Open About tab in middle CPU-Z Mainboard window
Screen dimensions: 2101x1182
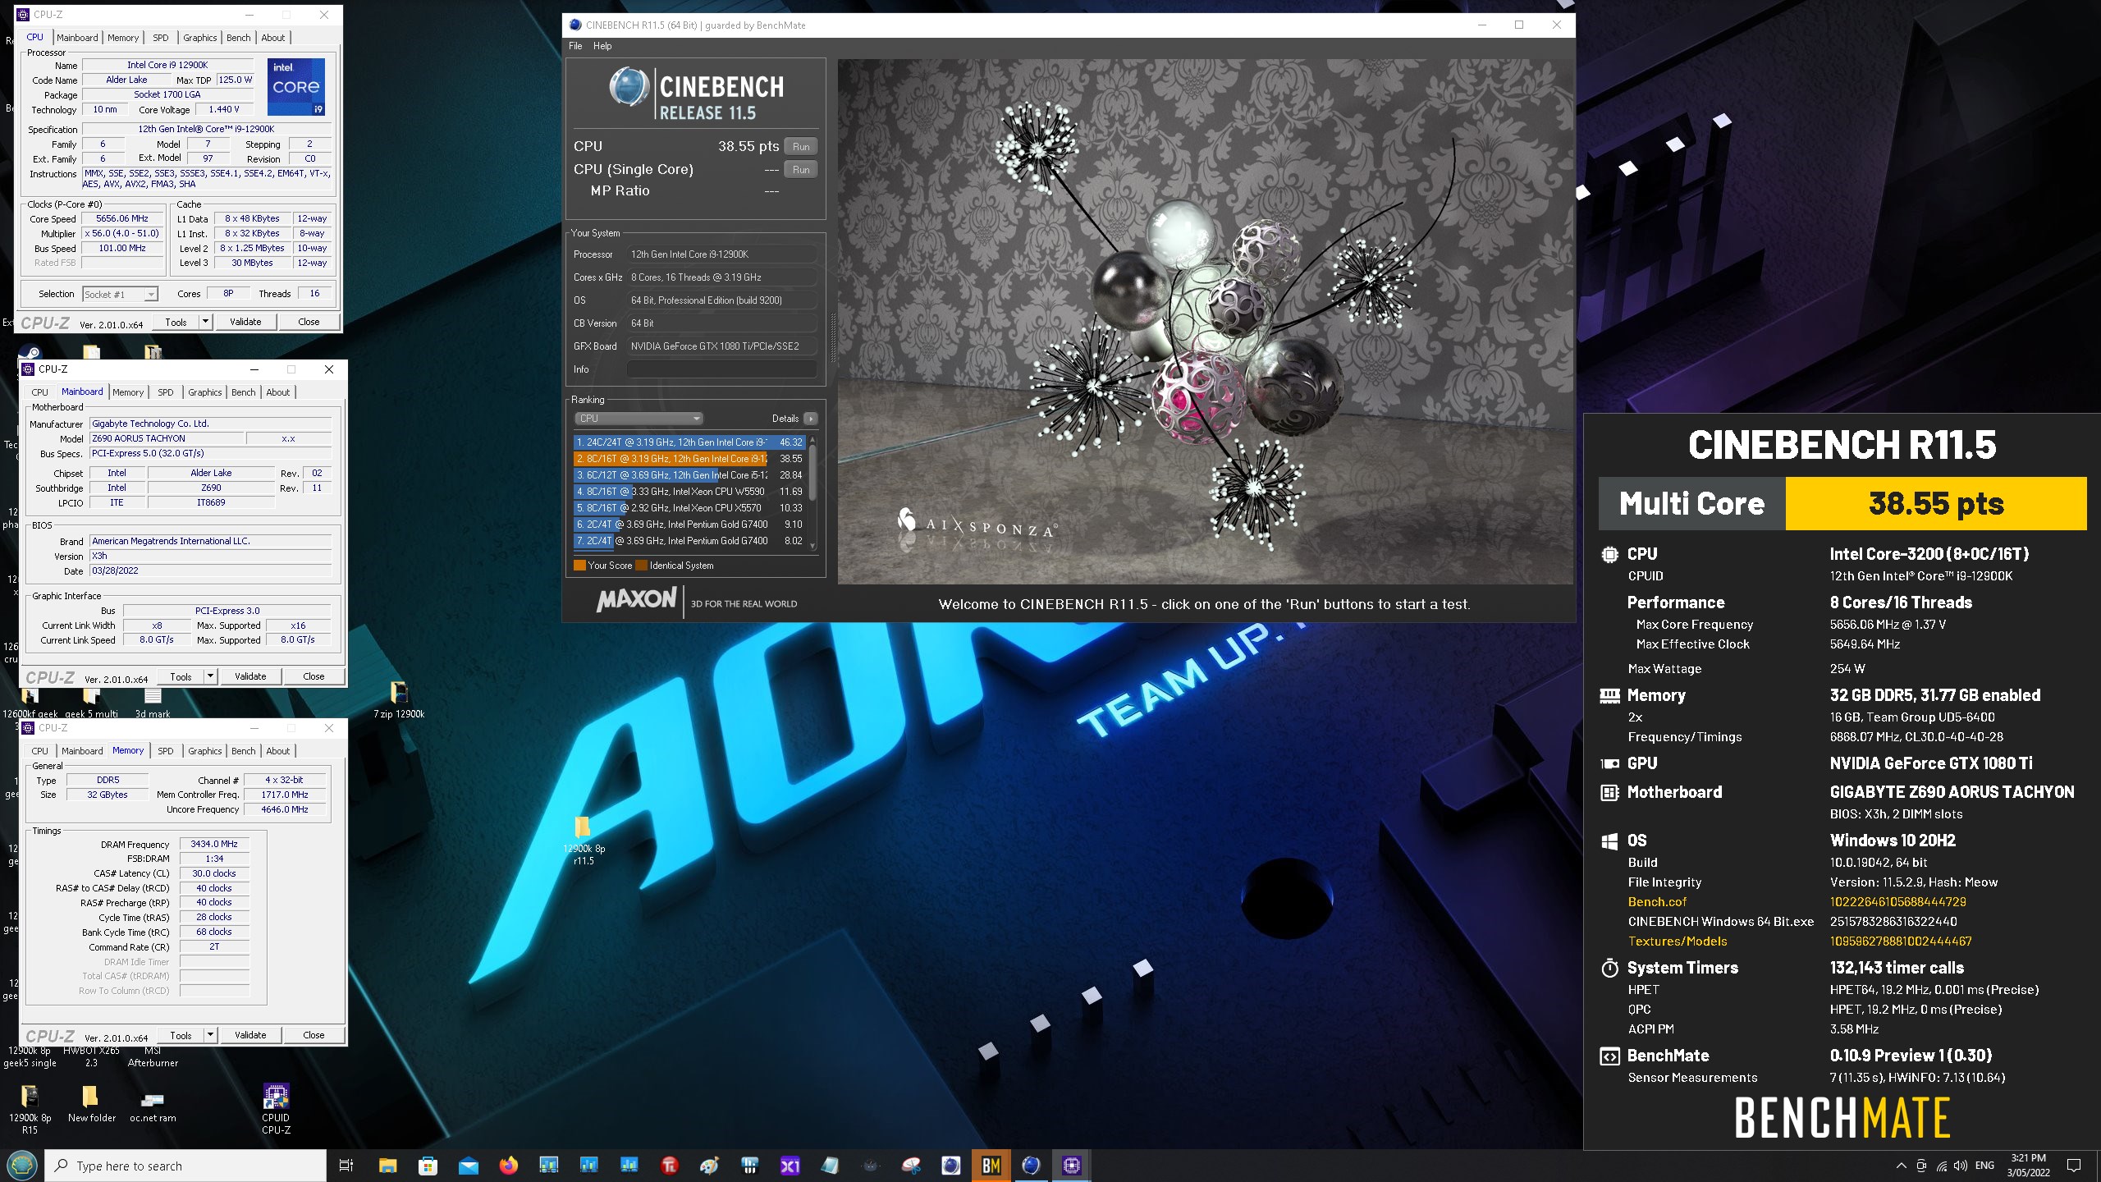(278, 392)
